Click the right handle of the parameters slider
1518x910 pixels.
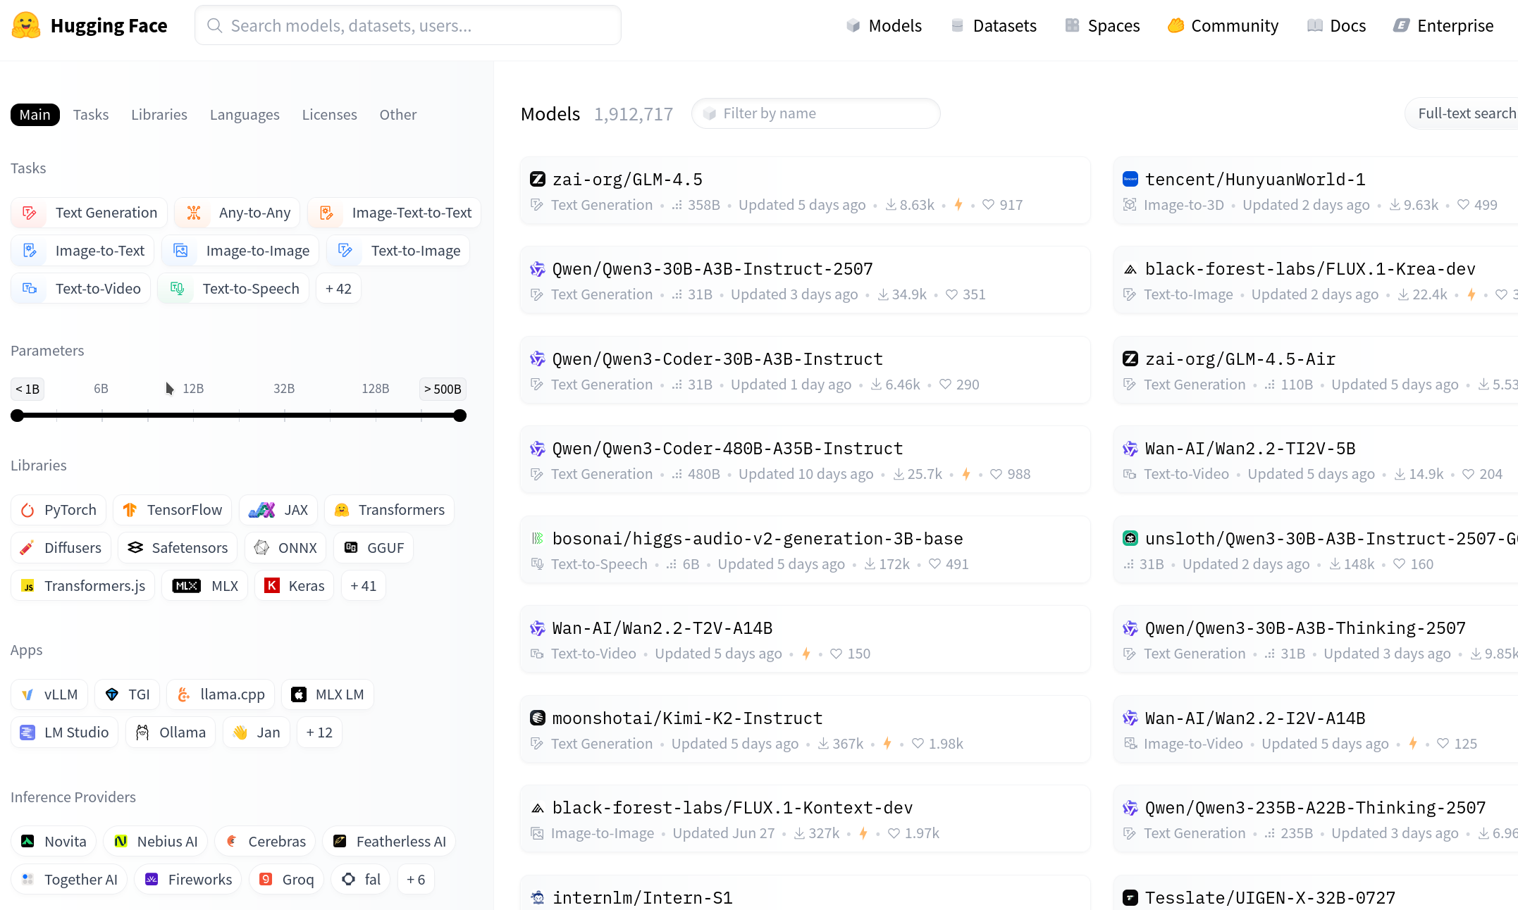(x=459, y=416)
